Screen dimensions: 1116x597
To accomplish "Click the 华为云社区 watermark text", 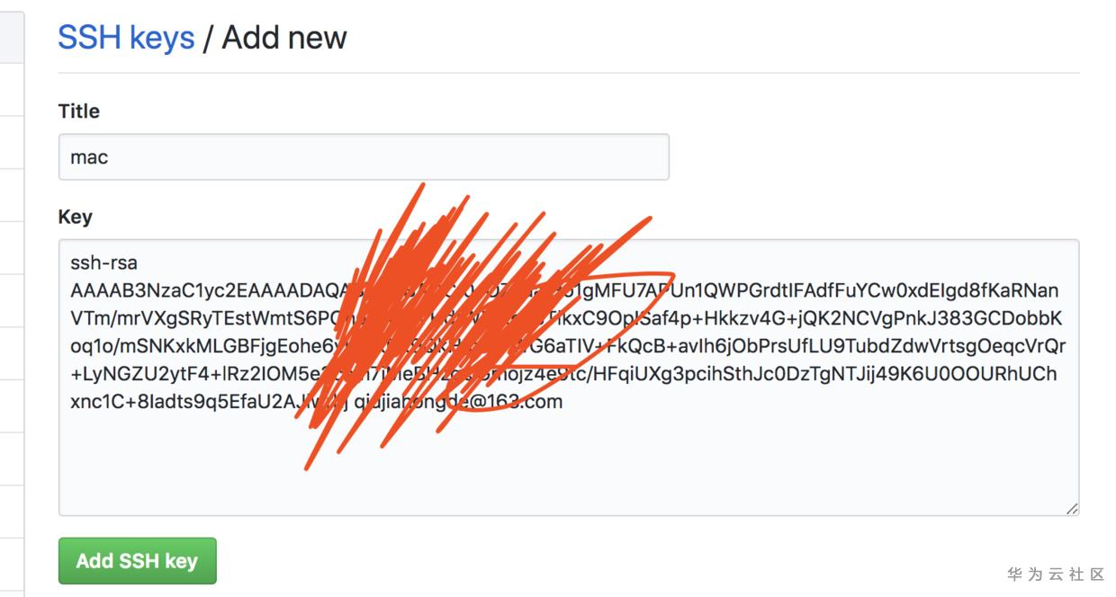I will [x=1056, y=574].
